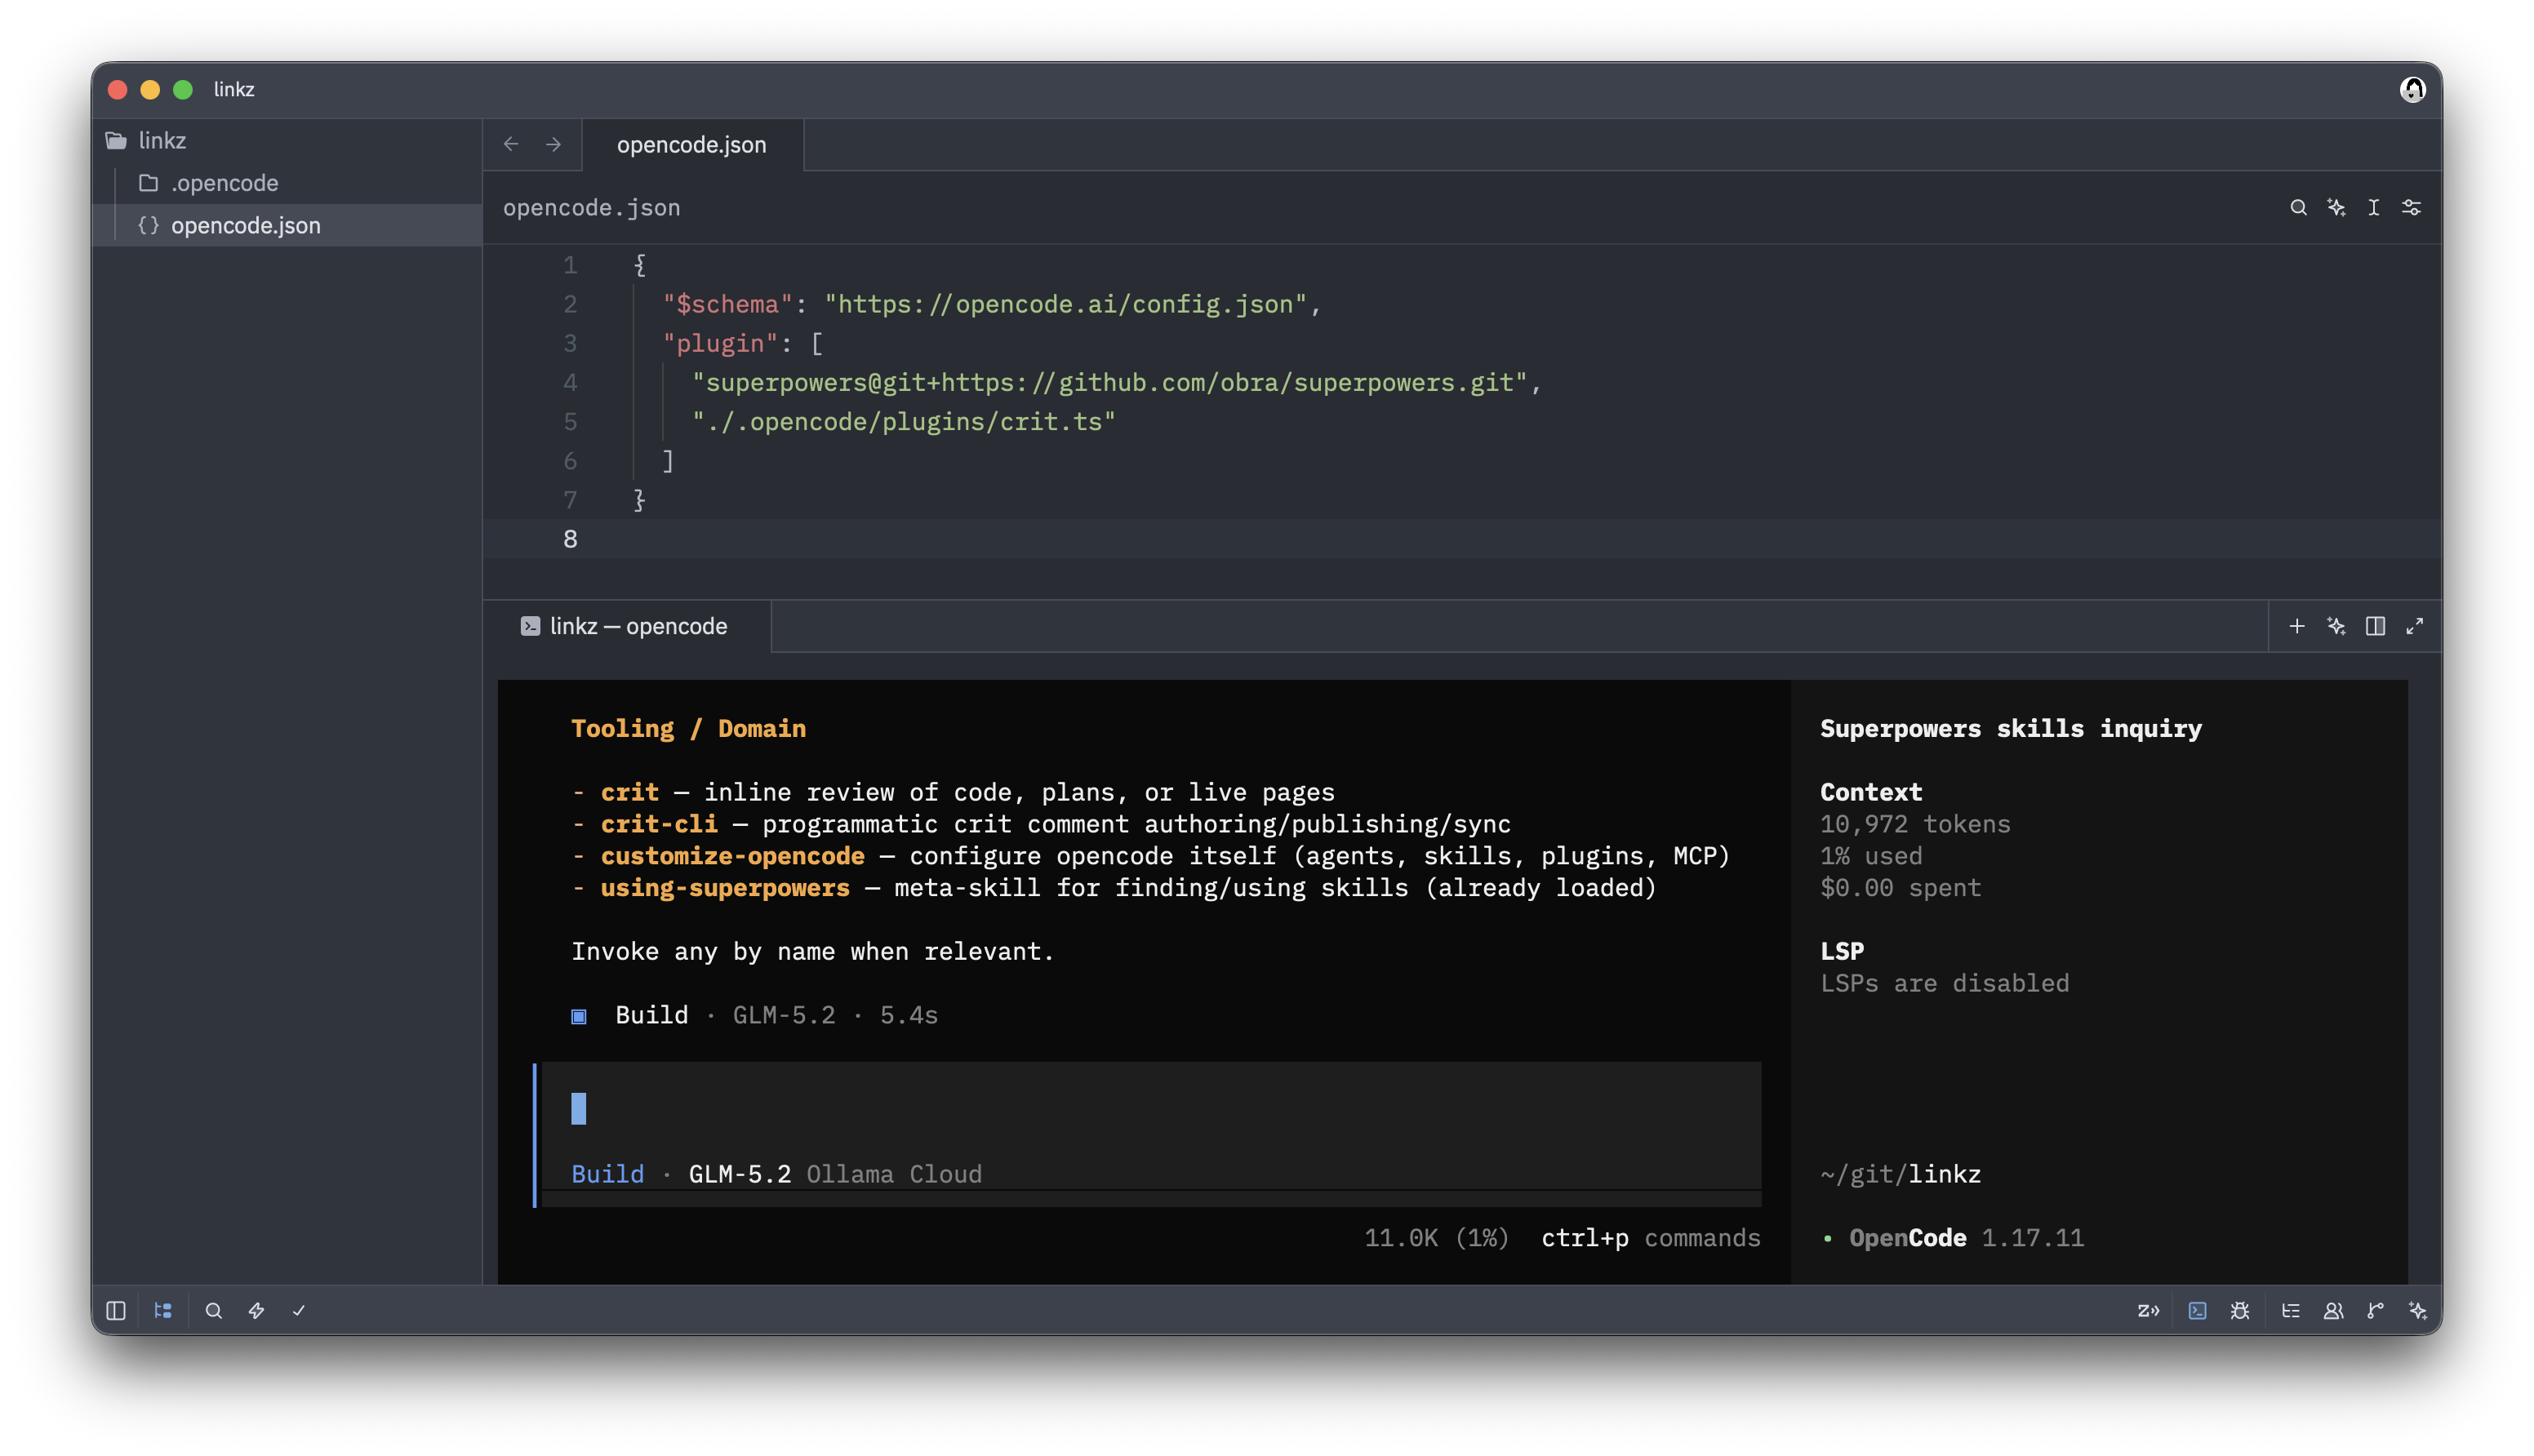Open the collaboration panel people icon

pyautogui.click(x=2333, y=1310)
